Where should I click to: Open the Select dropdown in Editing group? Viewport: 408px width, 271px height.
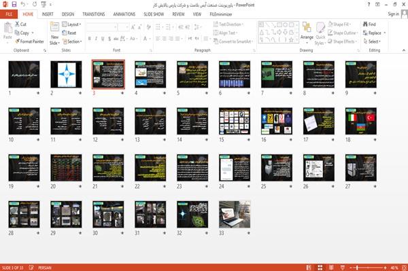(372, 41)
